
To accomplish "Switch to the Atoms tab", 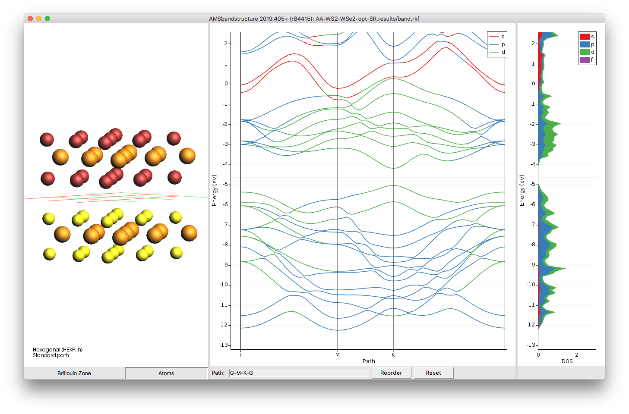I will [166, 373].
